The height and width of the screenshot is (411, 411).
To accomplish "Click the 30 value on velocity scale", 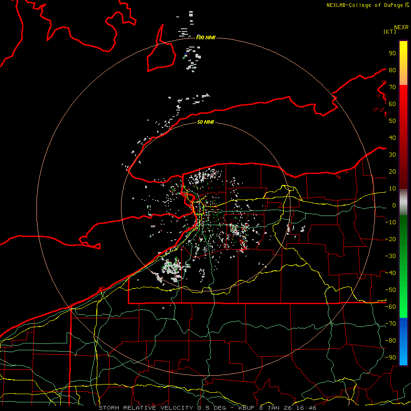I will tap(392, 155).
